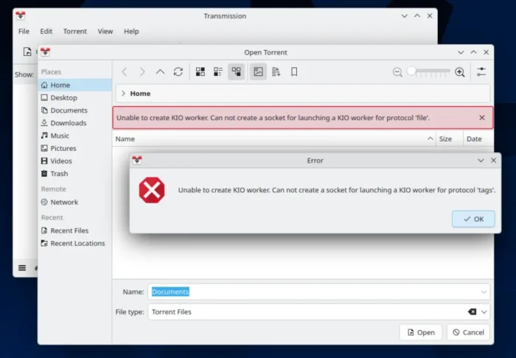Click Open button in dialog
Viewport: 516px width, 358px height.
(421, 332)
